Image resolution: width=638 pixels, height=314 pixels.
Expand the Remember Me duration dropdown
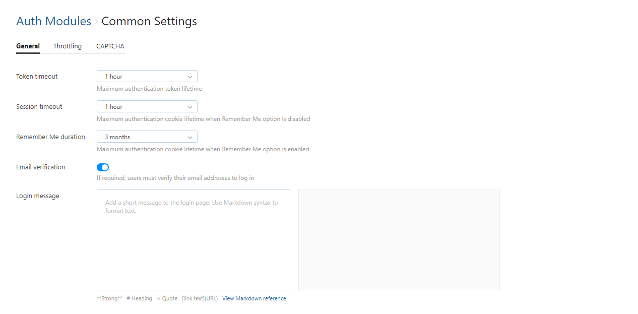147,137
